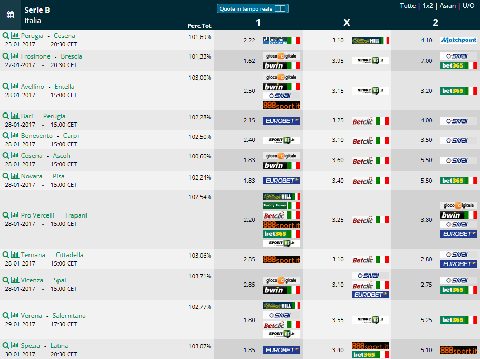Switch to the U/O odds tab
The width and height of the screenshot is (480, 359).
[x=468, y=6]
